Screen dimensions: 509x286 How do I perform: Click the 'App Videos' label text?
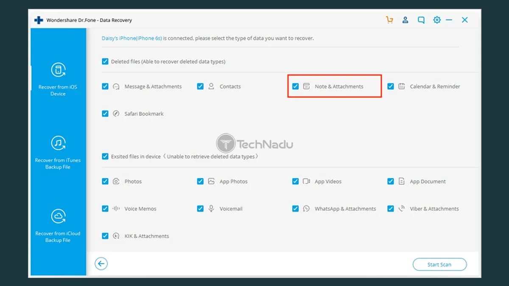coord(328,181)
